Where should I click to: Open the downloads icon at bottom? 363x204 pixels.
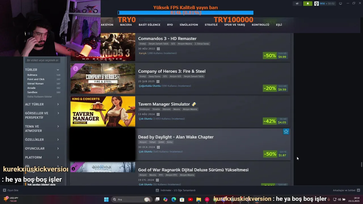(157, 190)
